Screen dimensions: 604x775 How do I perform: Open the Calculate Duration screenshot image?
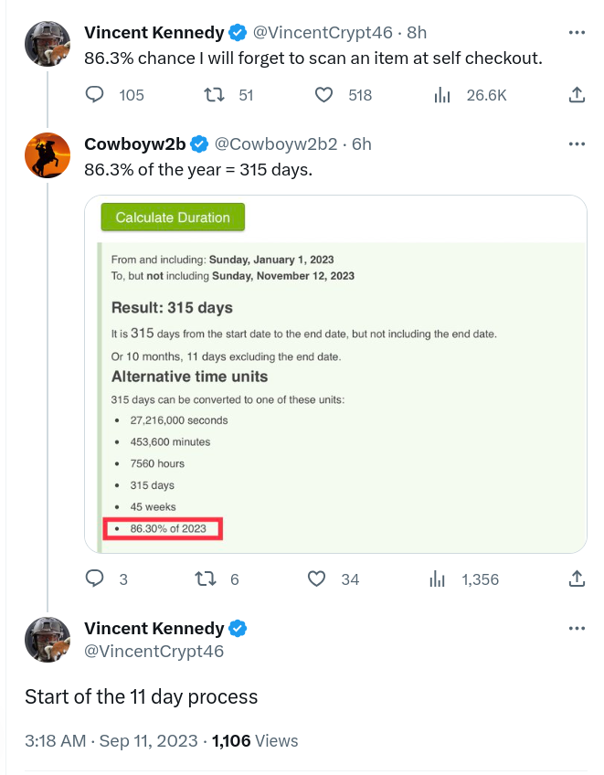[x=343, y=373]
